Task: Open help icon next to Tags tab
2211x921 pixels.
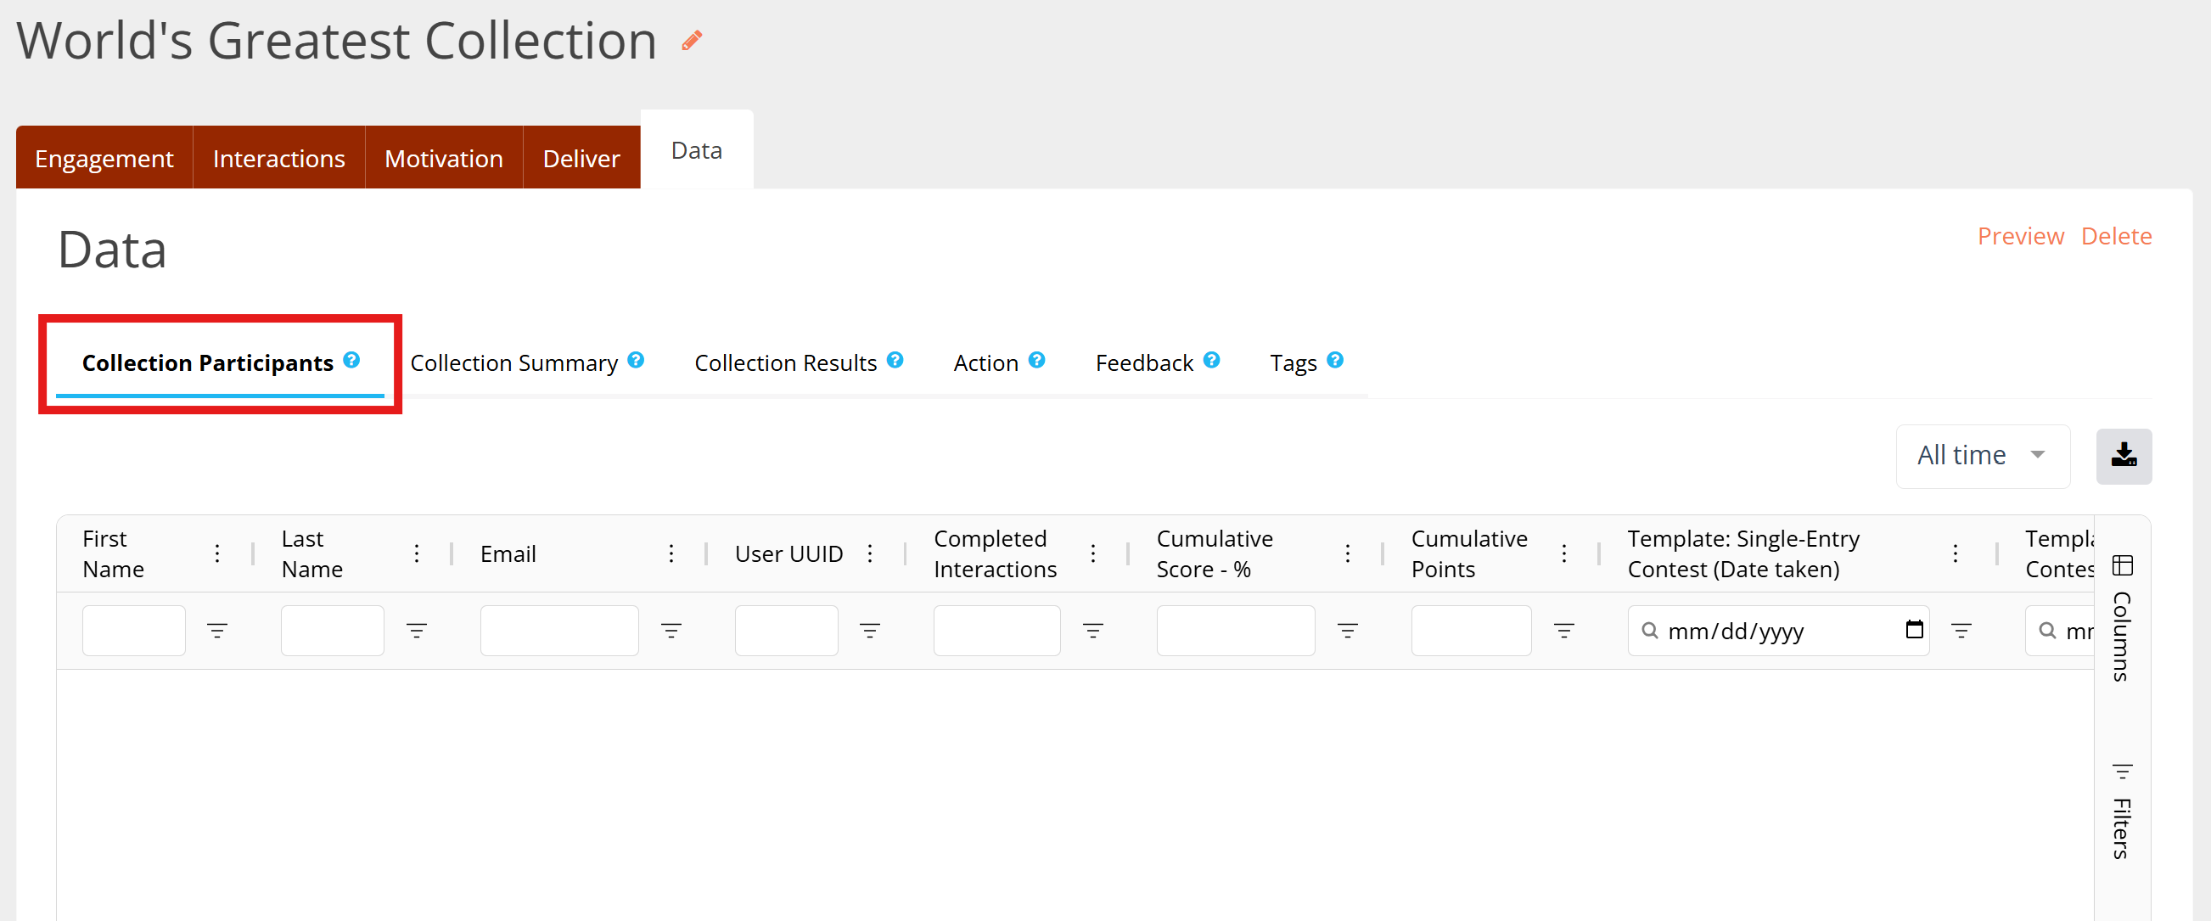Action: 1335,360
